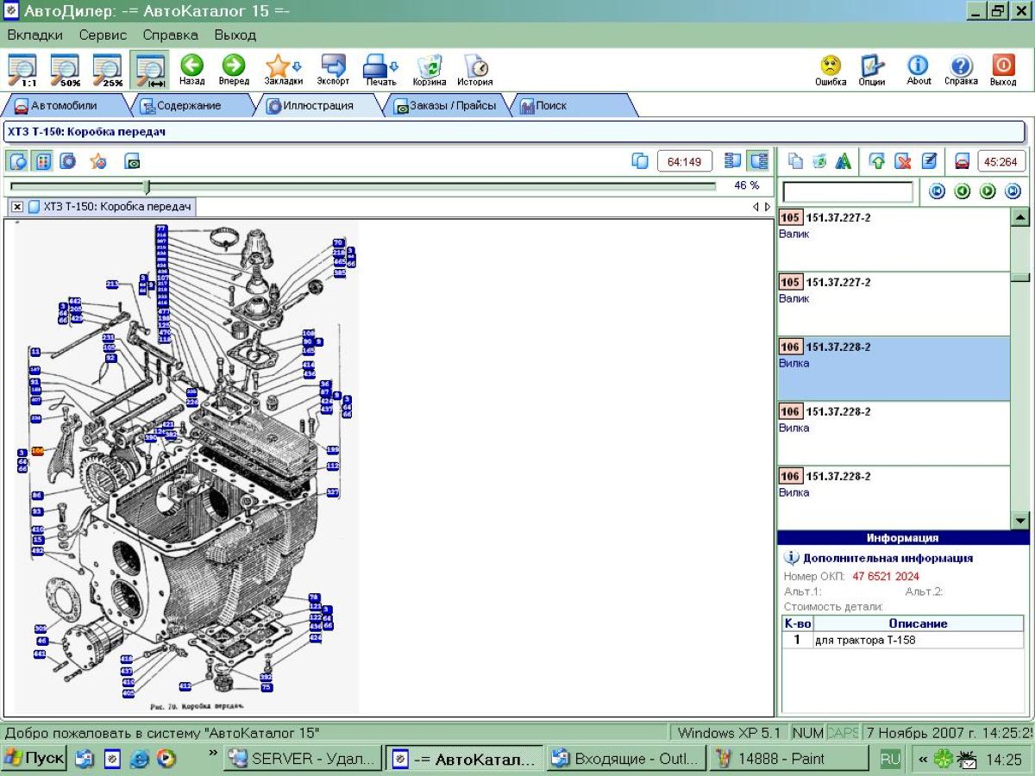Image resolution: width=1035 pixels, height=776 pixels.
Task: Open the Сервис menu
Action: tap(103, 35)
